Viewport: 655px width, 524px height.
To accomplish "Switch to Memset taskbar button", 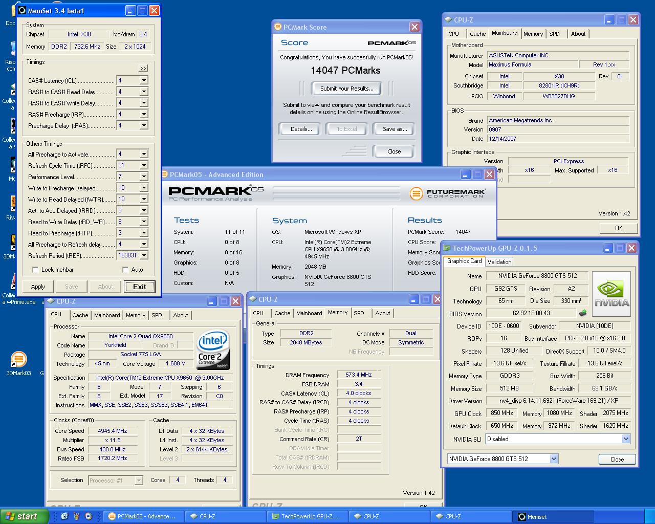I will coord(553,517).
